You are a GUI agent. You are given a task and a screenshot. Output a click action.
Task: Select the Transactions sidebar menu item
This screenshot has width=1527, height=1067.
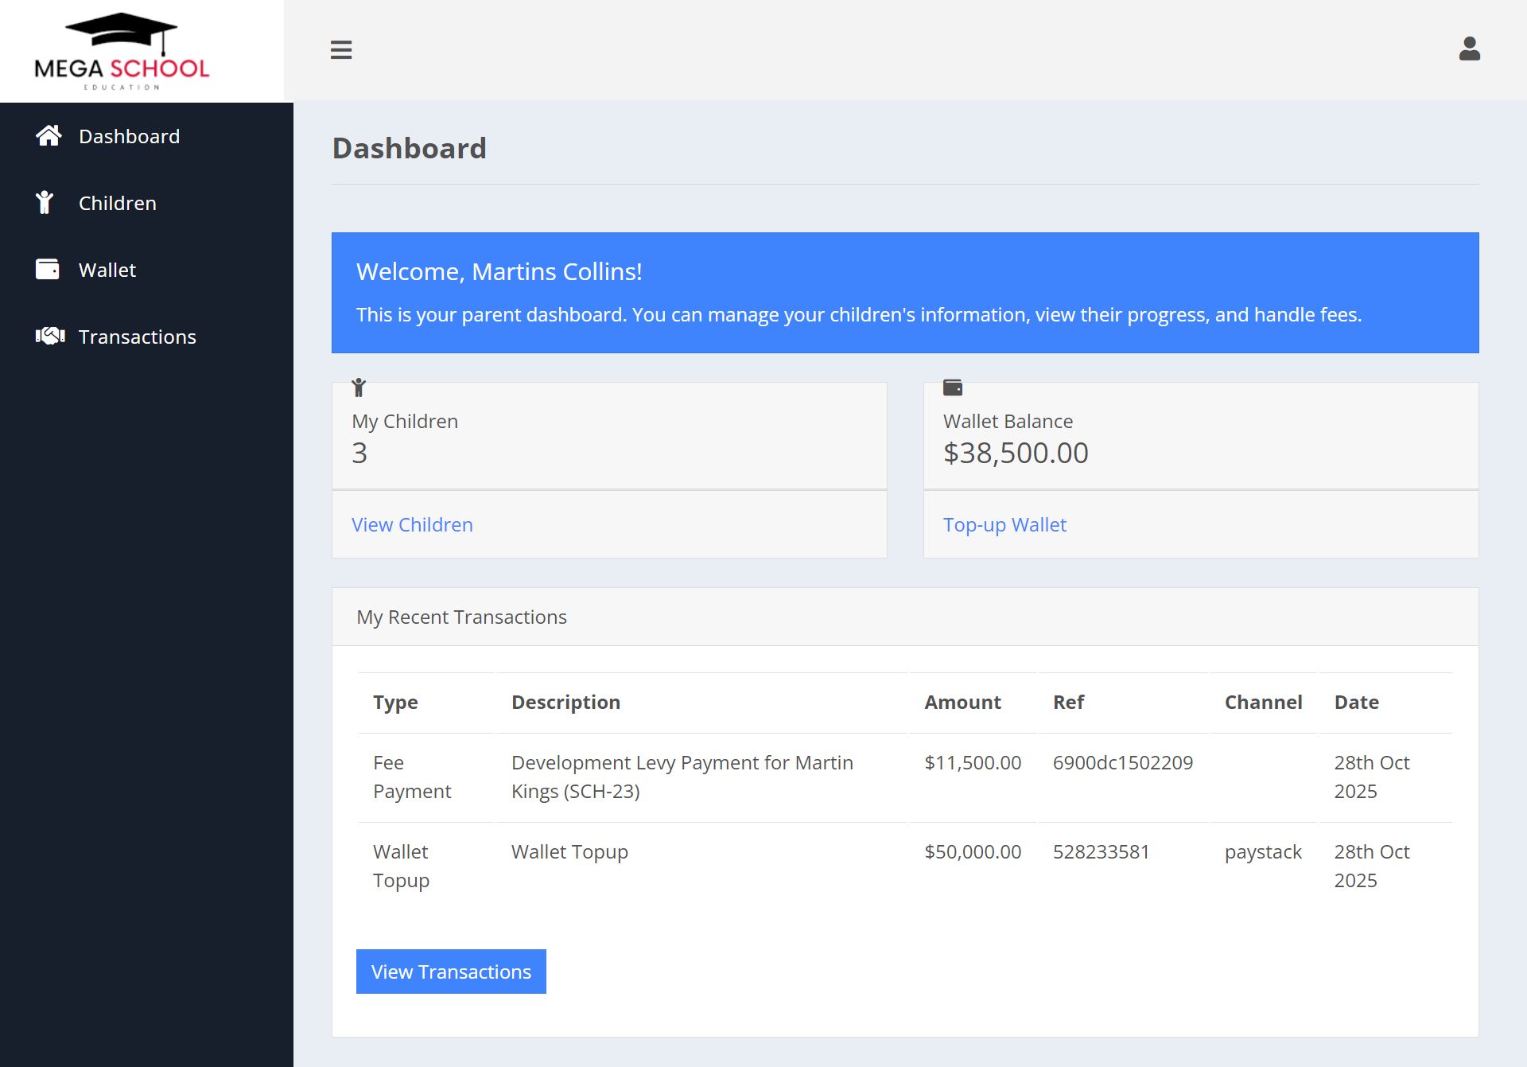(x=137, y=337)
